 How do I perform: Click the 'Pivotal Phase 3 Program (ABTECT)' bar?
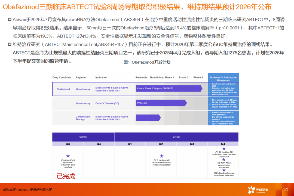169,88
